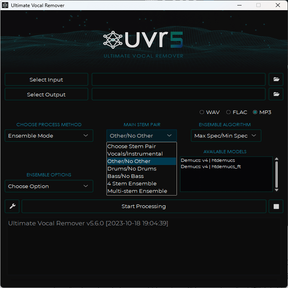Open the Ensemble Mode process method dropdown
The image size is (288, 288).
coord(49,136)
